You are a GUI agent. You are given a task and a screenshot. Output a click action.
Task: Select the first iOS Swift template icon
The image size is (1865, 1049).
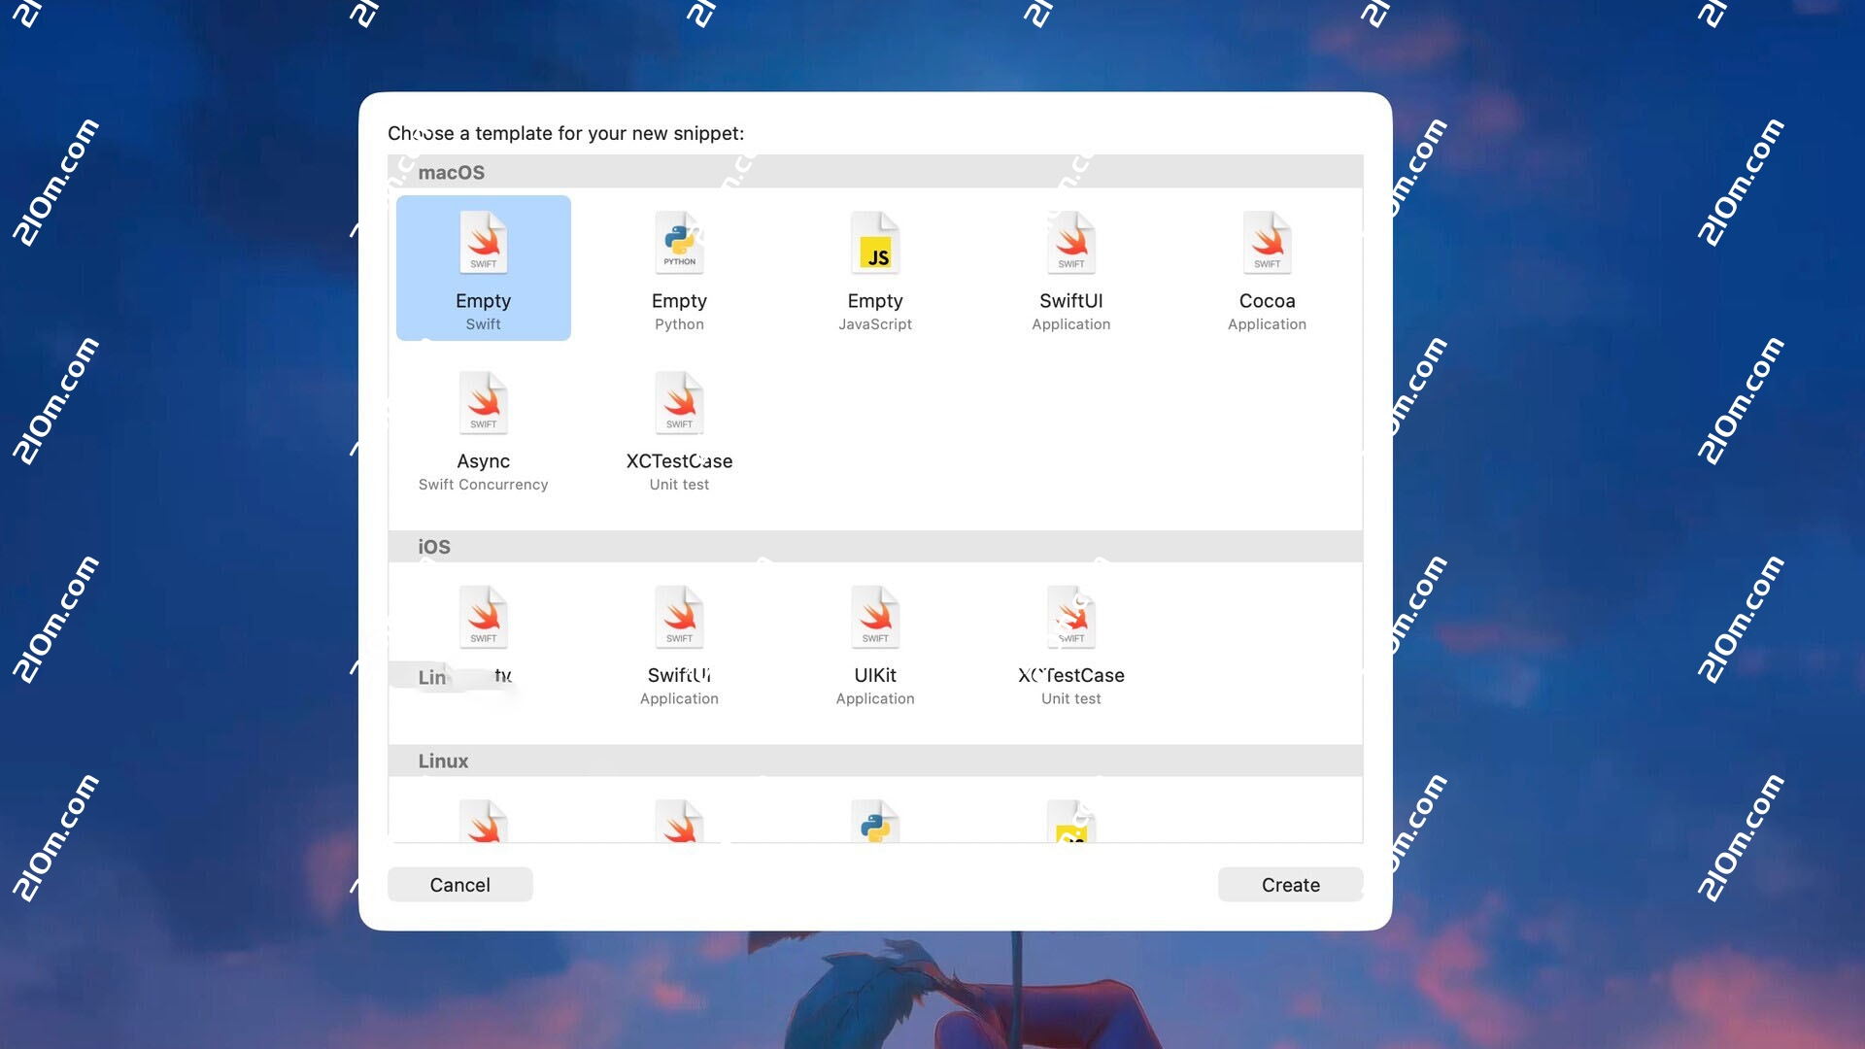pyautogui.click(x=483, y=617)
